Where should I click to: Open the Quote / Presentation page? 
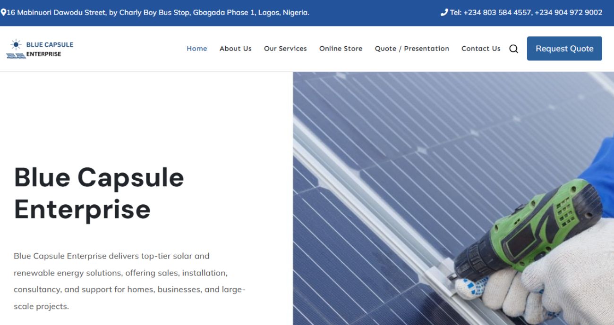(x=412, y=49)
